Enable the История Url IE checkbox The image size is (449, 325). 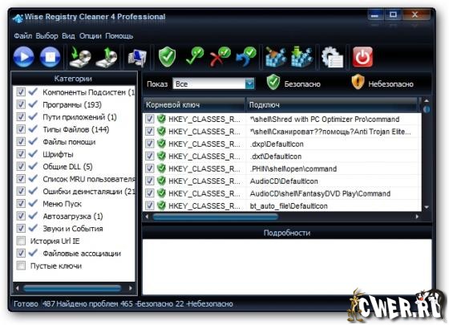point(21,241)
